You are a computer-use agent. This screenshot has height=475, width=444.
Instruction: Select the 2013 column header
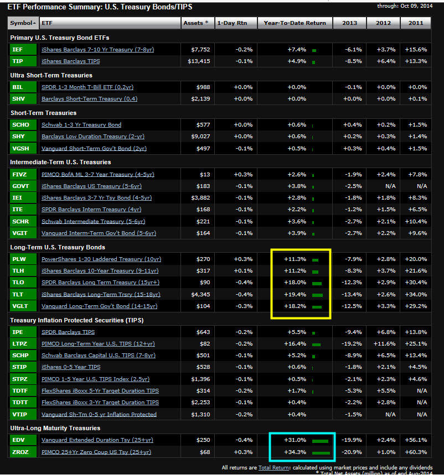click(x=350, y=23)
